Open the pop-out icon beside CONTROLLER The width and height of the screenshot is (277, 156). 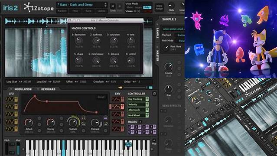154,94
